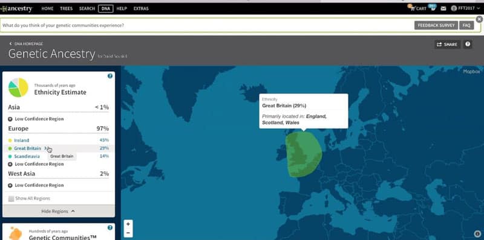Open Ethnicity Estimate help icon

point(110,76)
